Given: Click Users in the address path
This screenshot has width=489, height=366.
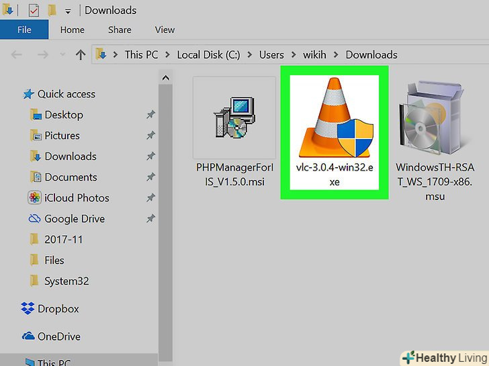Looking at the screenshot, I should [271, 55].
